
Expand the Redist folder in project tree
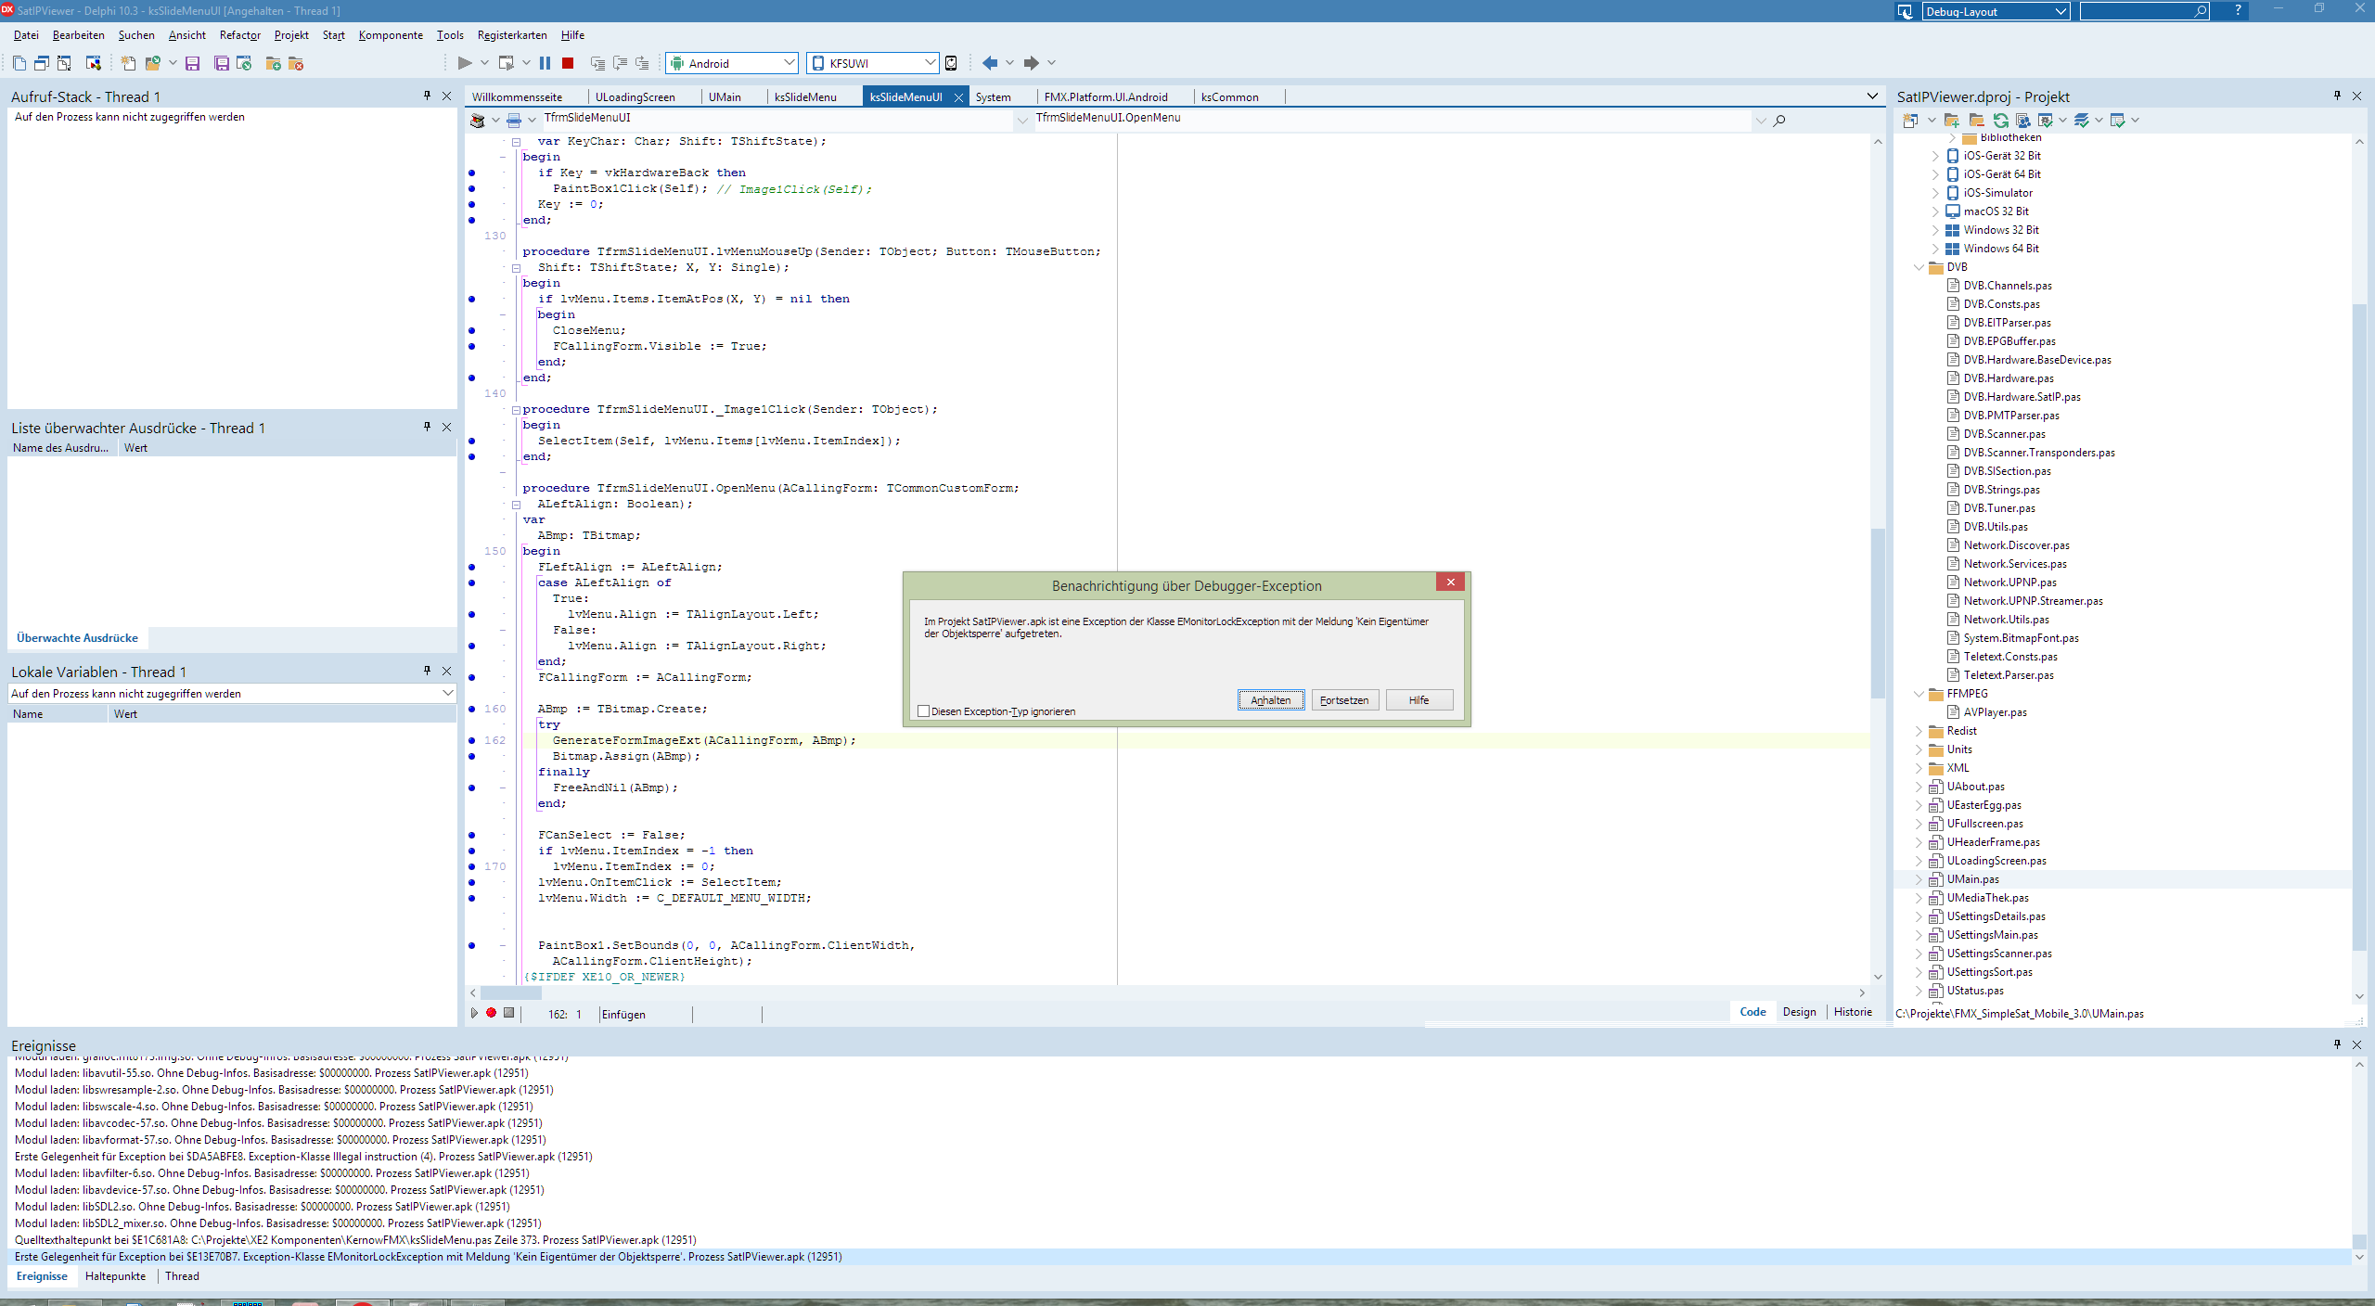pyautogui.click(x=1919, y=731)
